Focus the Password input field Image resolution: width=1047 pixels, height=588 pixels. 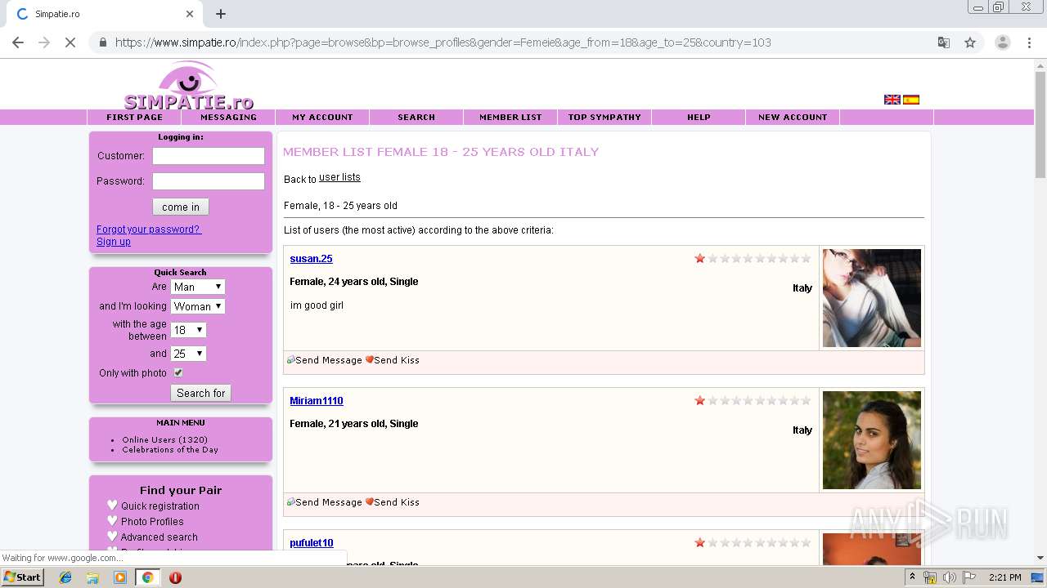[209, 181]
